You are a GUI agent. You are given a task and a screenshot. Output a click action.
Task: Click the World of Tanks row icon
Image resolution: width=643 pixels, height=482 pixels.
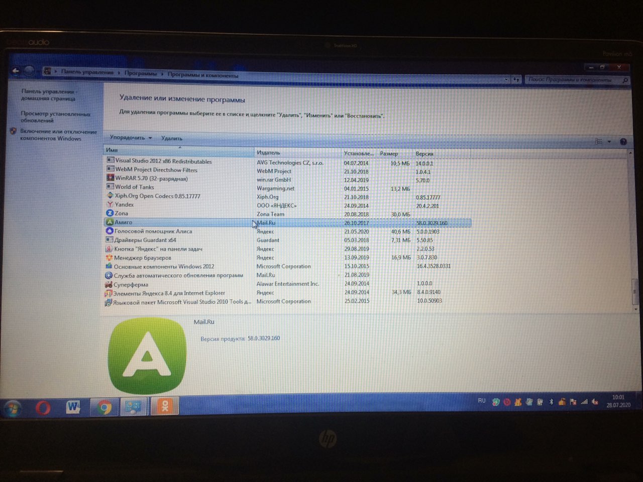point(111,186)
